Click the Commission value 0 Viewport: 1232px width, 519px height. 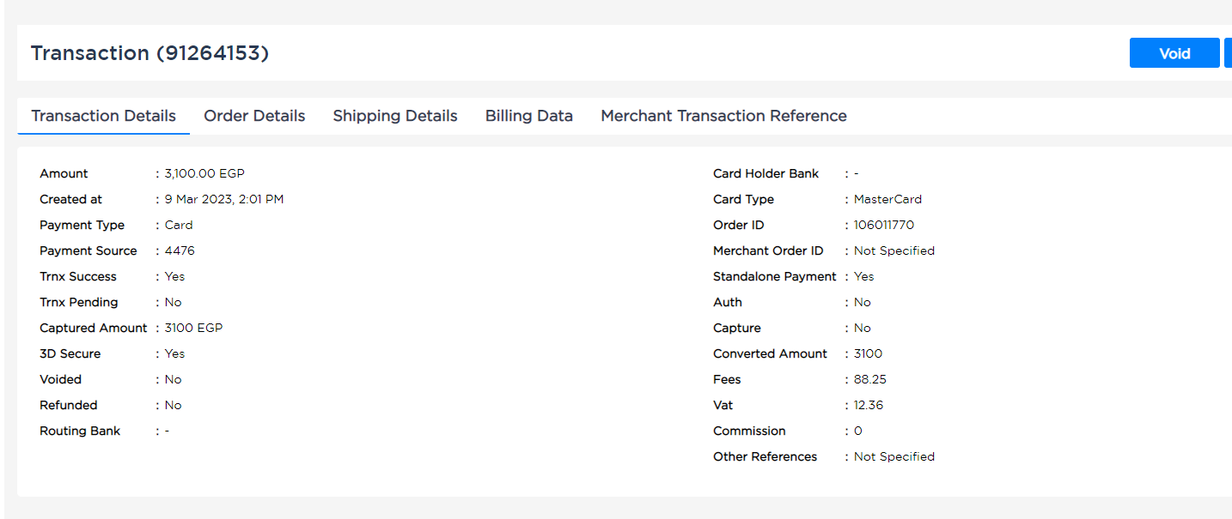coord(858,431)
